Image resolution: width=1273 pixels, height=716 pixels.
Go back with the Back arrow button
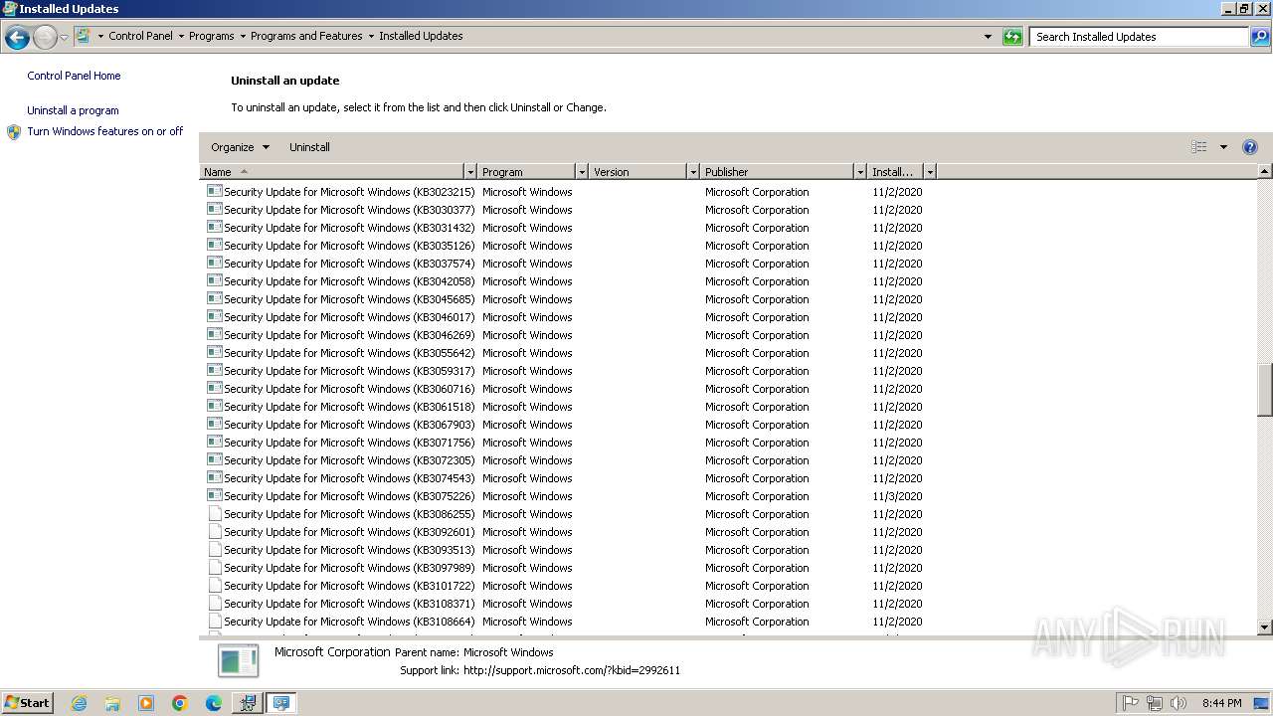point(17,38)
